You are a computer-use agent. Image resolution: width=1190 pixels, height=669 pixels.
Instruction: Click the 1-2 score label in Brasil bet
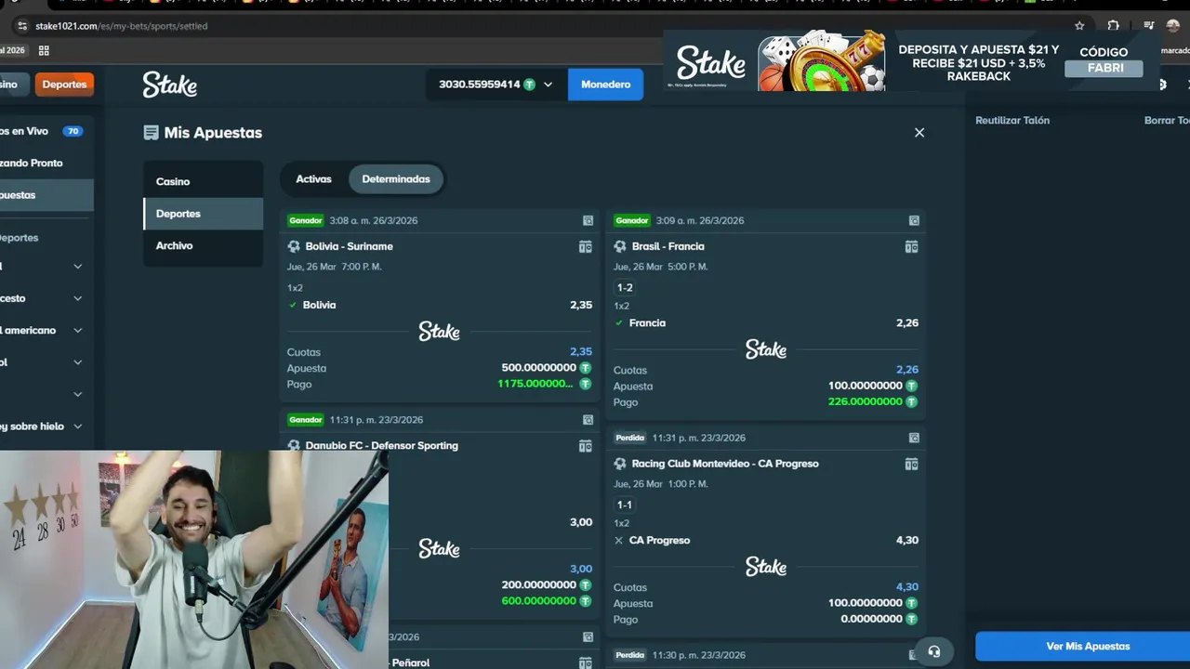625,288
